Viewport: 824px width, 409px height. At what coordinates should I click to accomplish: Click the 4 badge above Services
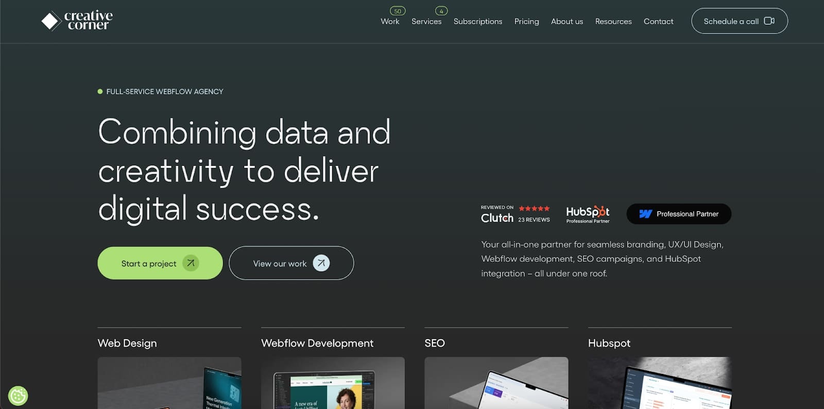coord(441,11)
